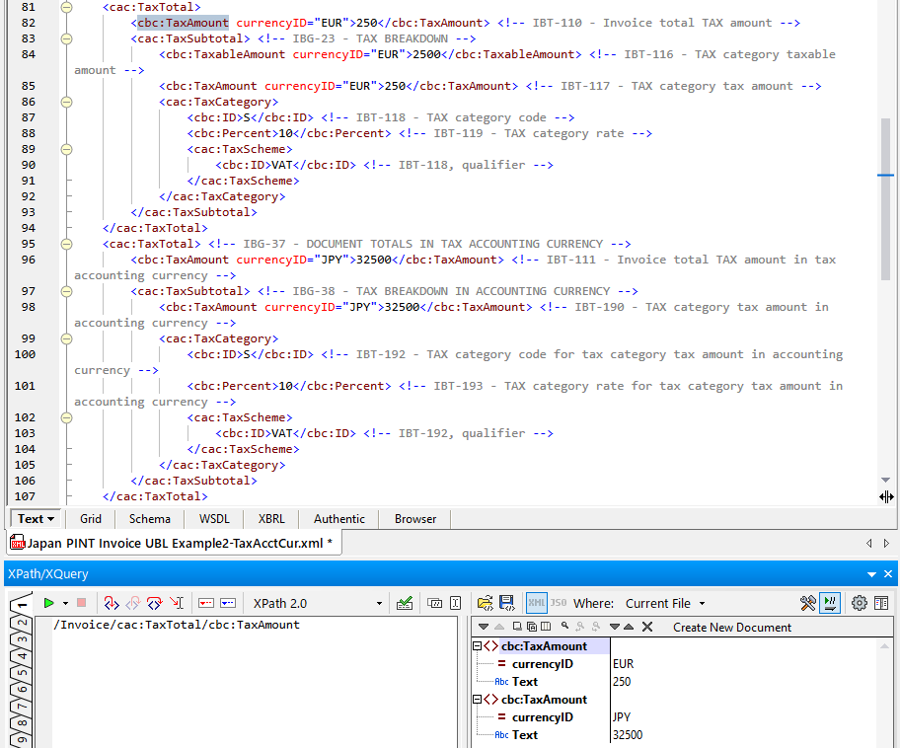
Task: Collapse the cac:TaxTotal fold marker at line 95
Action: point(66,244)
